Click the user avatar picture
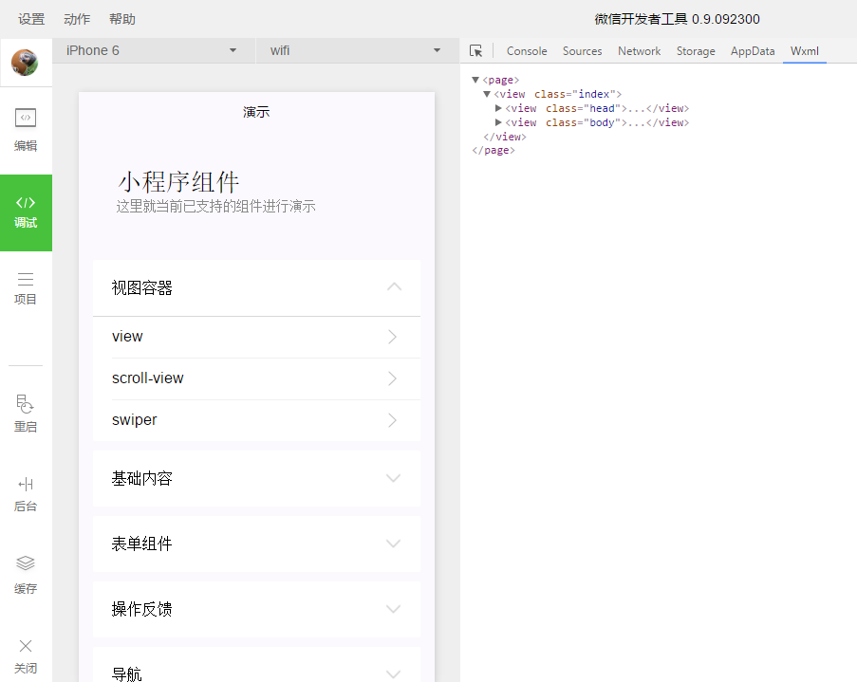 pyautogui.click(x=25, y=63)
